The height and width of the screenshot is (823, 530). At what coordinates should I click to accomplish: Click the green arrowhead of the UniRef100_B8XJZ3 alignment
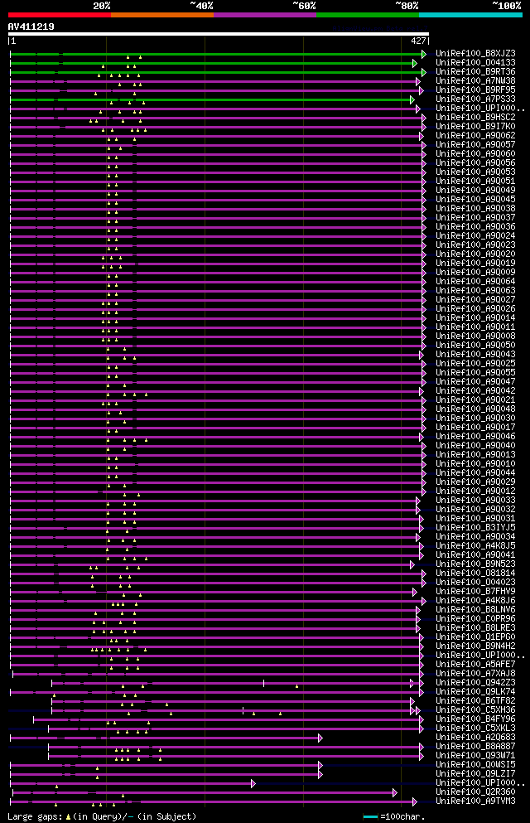point(423,54)
